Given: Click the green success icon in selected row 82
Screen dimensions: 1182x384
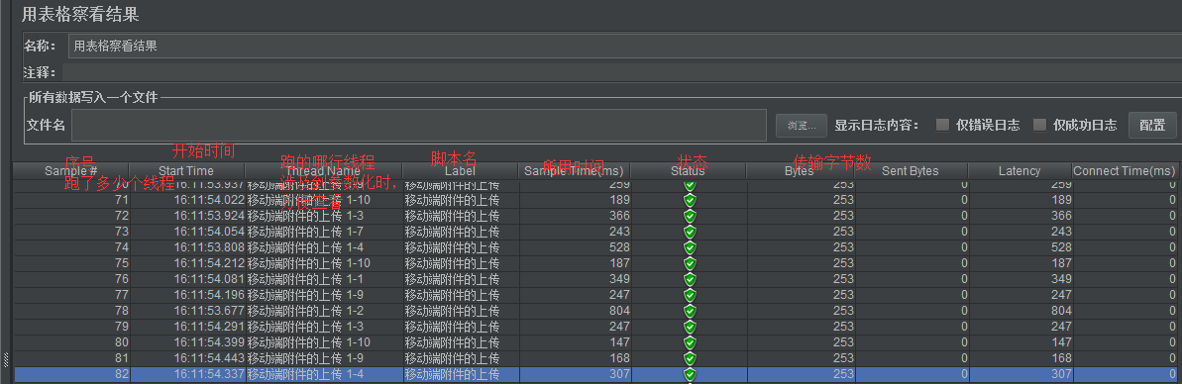Looking at the screenshot, I should pos(689,373).
